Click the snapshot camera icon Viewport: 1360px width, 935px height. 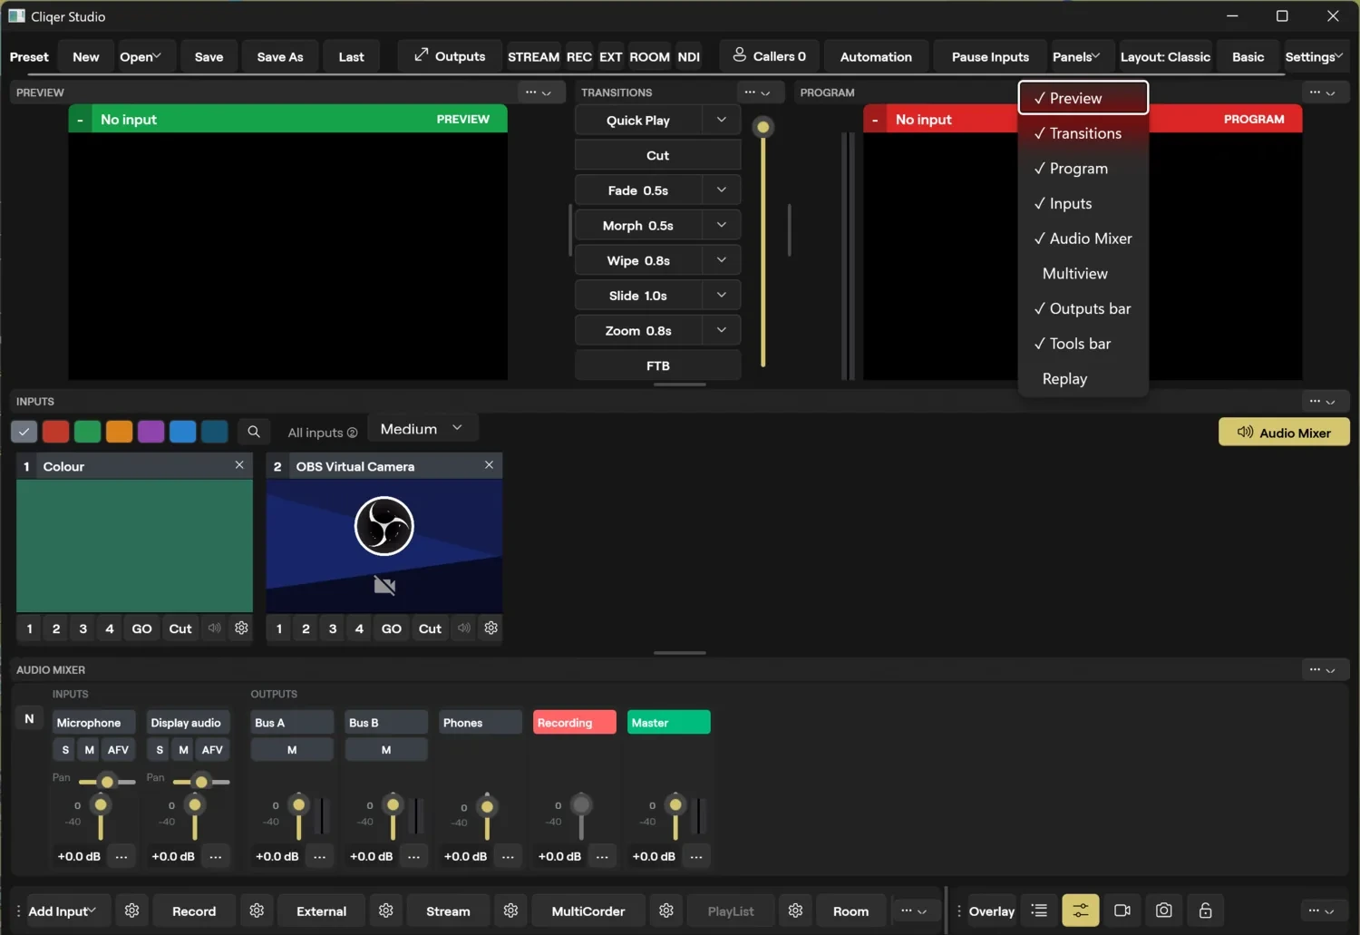[x=1164, y=911]
